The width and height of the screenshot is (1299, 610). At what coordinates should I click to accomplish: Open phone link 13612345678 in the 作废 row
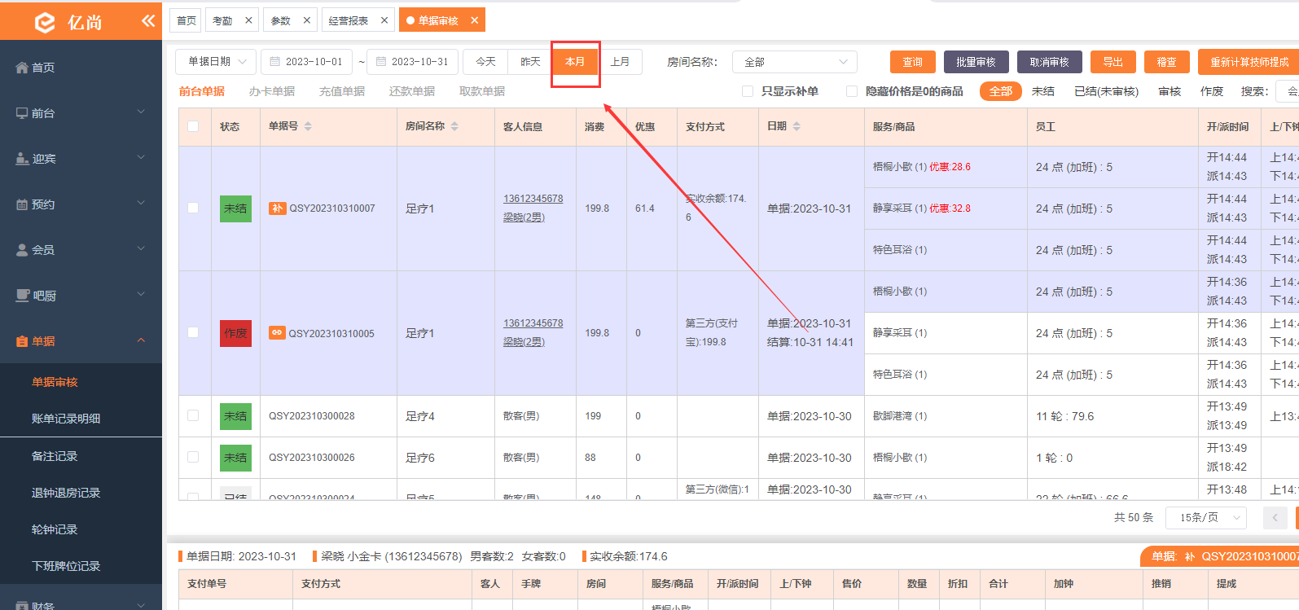coord(533,323)
